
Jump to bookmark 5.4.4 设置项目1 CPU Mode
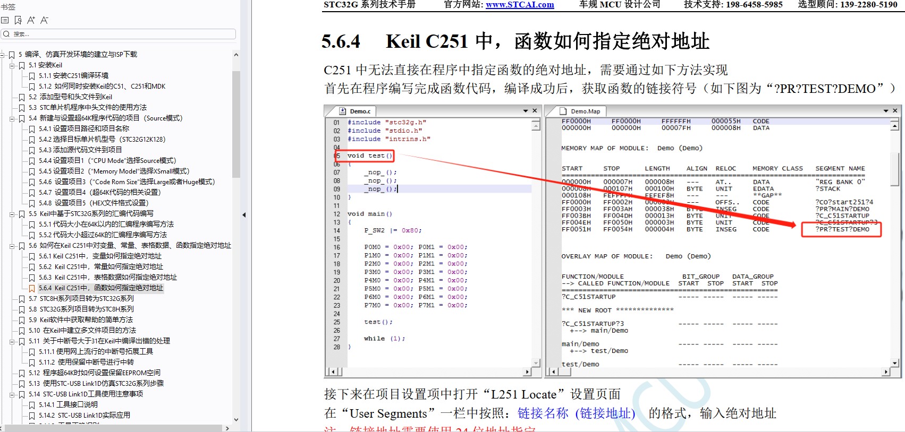coord(107,161)
